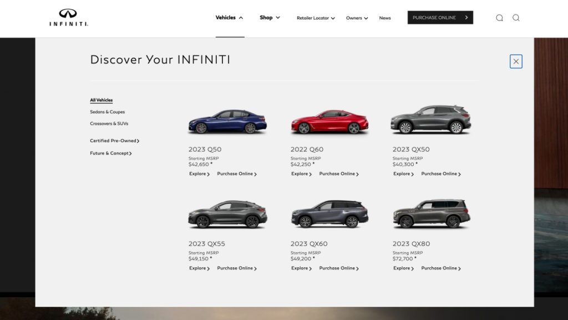Image resolution: width=568 pixels, height=320 pixels.
Task: Click the Discover Your INFINITI heading
Action: pyautogui.click(x=160, y=59)
